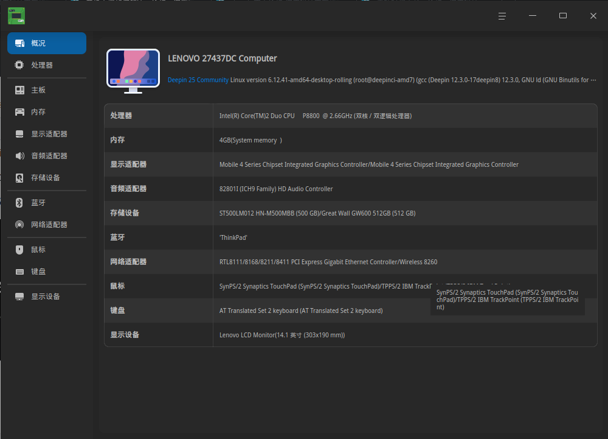
Task: Click the computer monitor thumbnail image
Action: click(133, 71)
